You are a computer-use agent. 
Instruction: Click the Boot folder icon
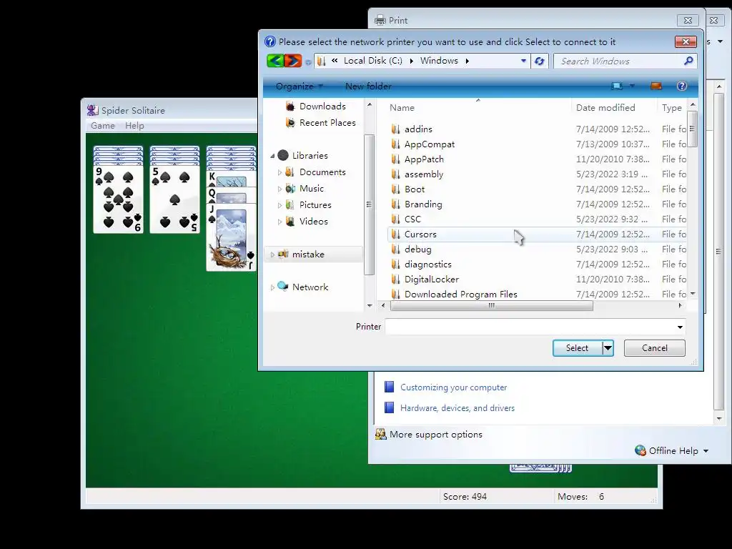(x=395, y=189)
